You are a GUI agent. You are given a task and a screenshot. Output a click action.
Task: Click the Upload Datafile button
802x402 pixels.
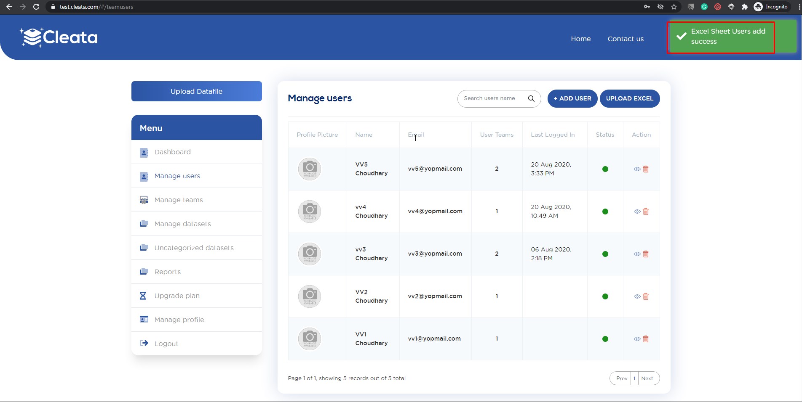tap(197, 91)
